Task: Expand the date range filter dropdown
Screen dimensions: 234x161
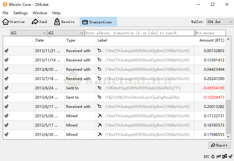Action: (28, 33)
